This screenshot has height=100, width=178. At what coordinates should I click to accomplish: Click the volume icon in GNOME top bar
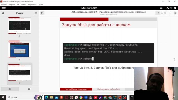tap(171, 8)
